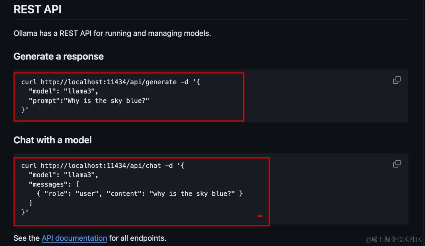Select the Generate a response section title
Screen dimensions: 425x246
coord(58,56)
